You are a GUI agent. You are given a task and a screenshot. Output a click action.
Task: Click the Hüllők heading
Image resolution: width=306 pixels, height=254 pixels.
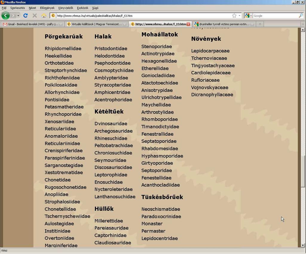[x=104, y=209]
